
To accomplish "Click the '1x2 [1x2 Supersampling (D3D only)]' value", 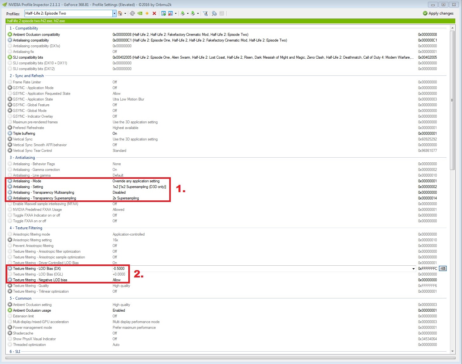I will coord(139,187).
